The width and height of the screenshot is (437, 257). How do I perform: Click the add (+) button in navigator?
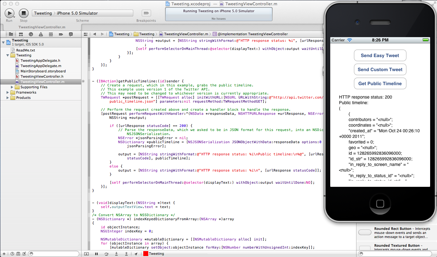click(x=4, y=254)
